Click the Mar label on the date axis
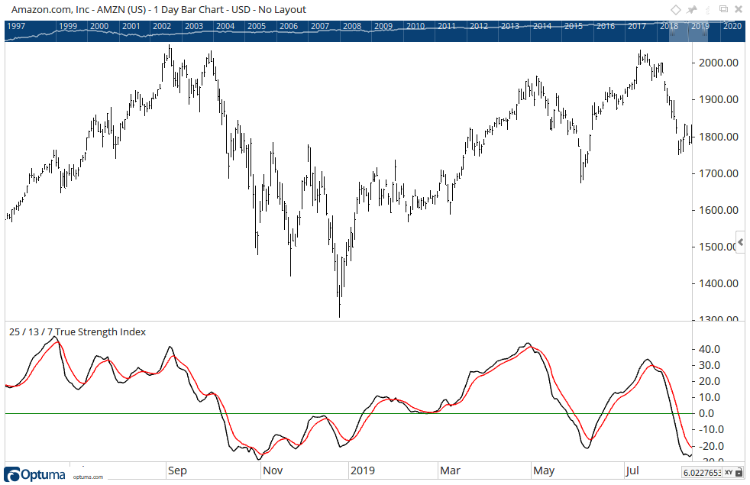The width and height of the screenshot is (750, 485). [x=450, y=470]
